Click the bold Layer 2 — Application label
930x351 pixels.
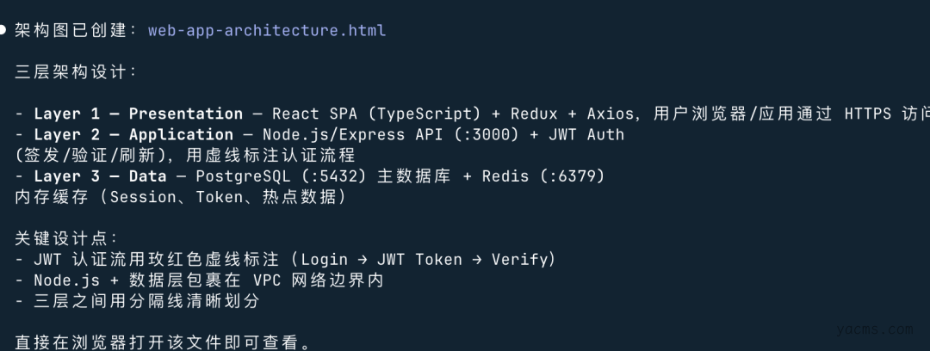click(133, 135)
